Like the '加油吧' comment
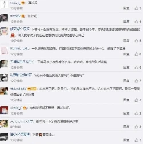This screenshot has width=143, height=144. pos(136,21)
